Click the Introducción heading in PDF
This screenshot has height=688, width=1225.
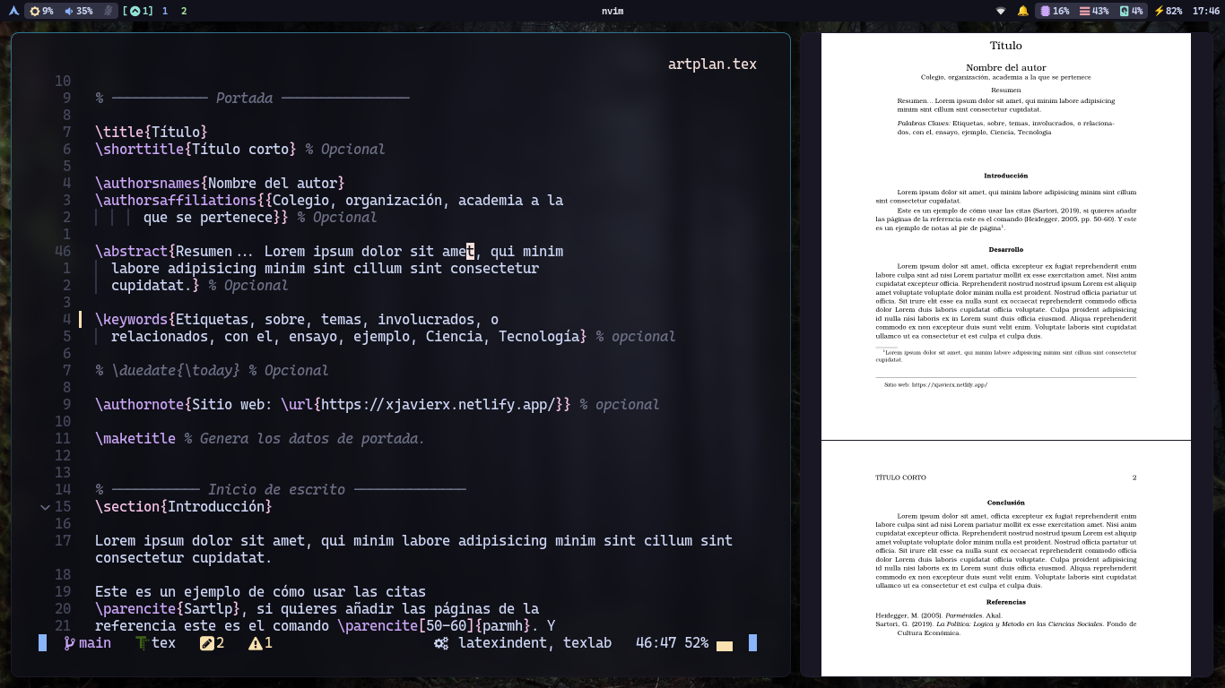1005,176
